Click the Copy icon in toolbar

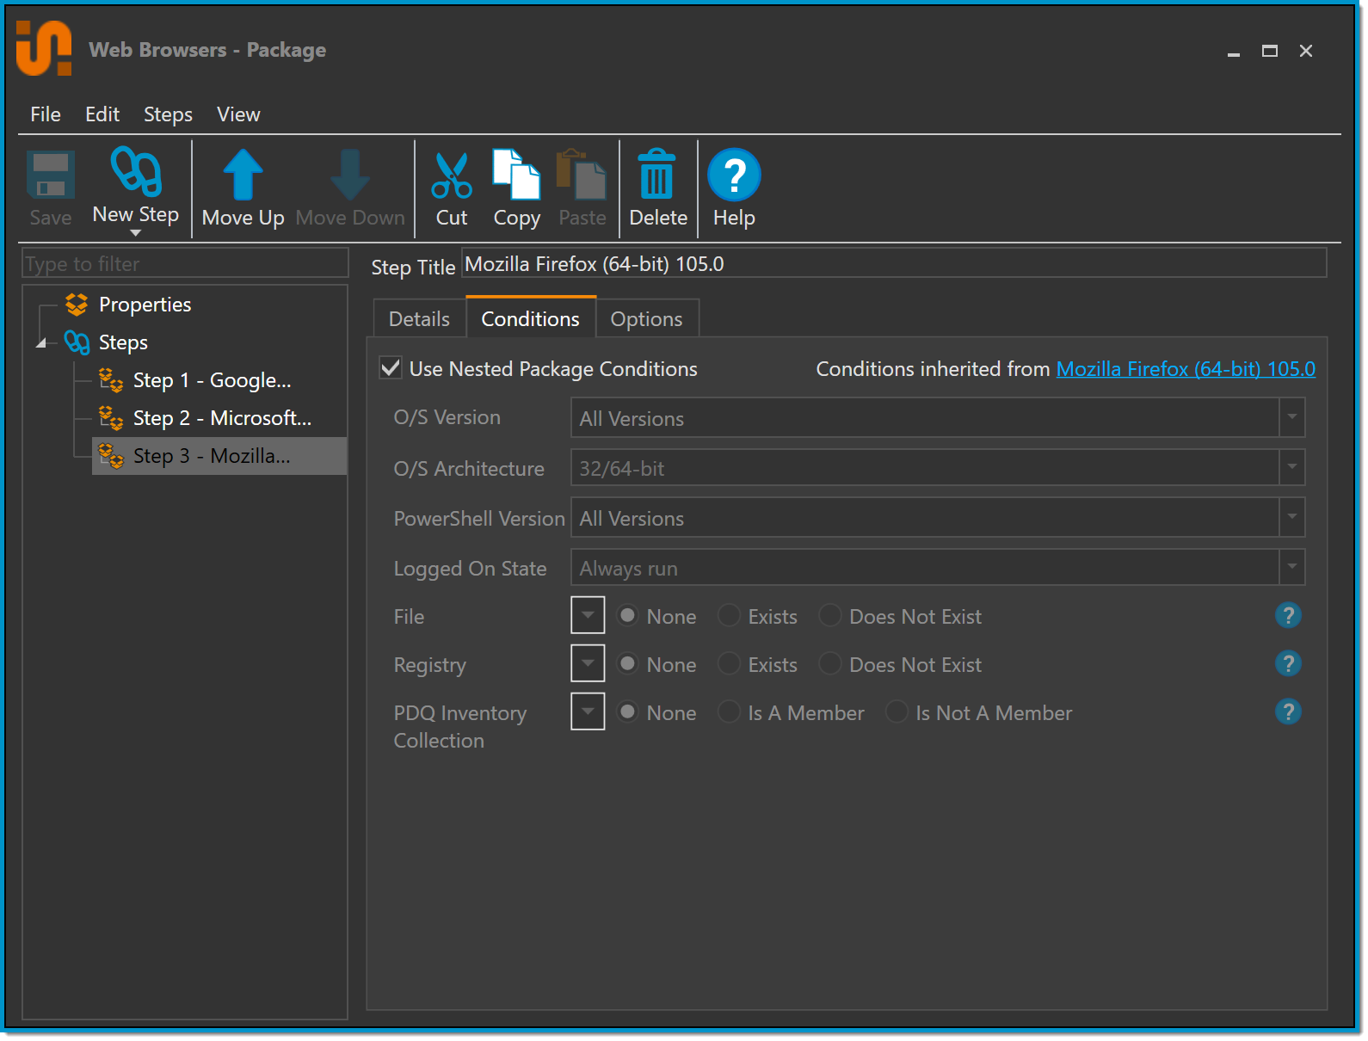click(516, 175)
